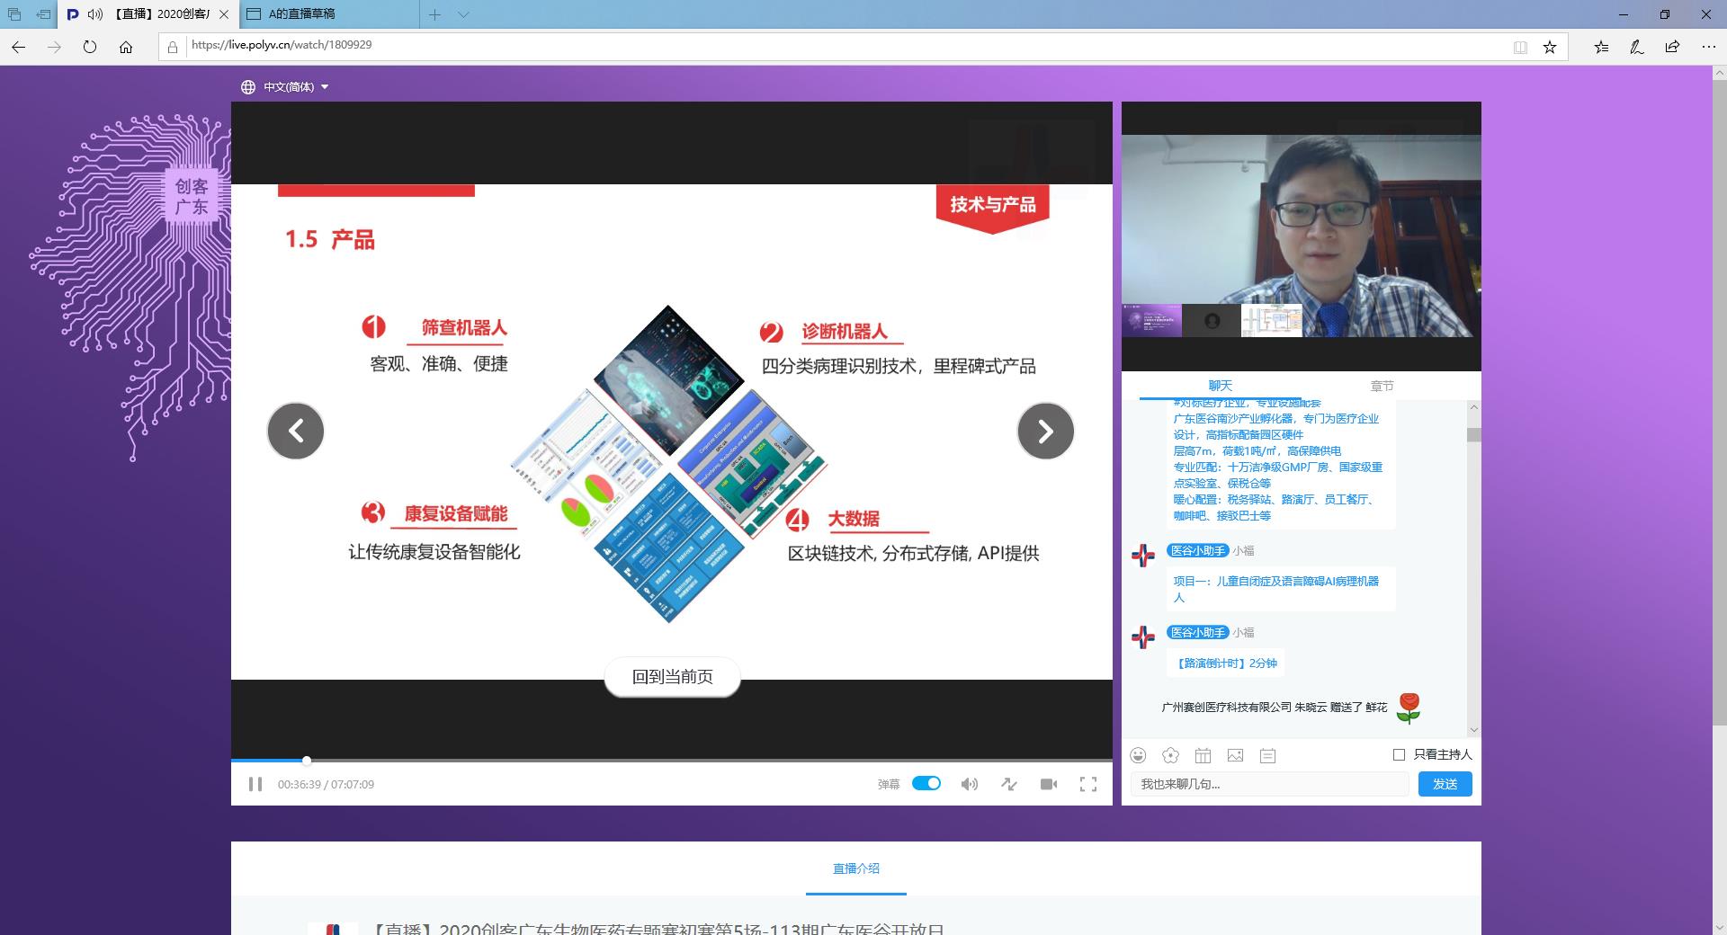Open the 中文(简体) language dropdown
Screen dimensions: 1727x935
pyautogui.click(x=290, y=86)
